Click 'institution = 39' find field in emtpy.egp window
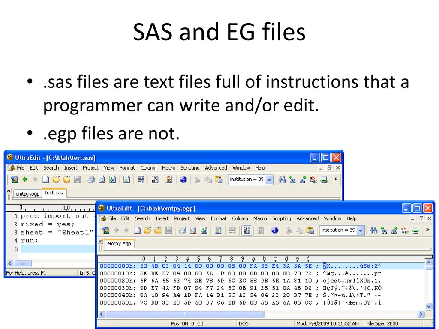The width and height of the screenshot is (439, 329). tap(338, 230)
